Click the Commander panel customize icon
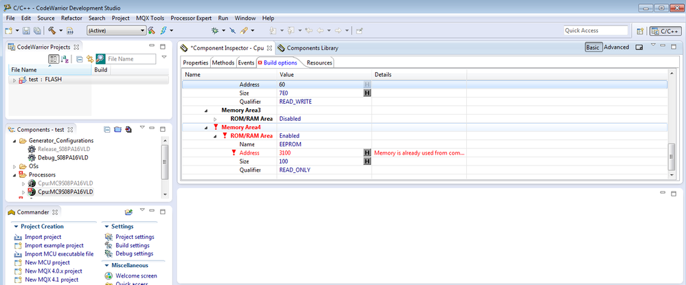This screenshot has width=686, height=285. point(128,212)
